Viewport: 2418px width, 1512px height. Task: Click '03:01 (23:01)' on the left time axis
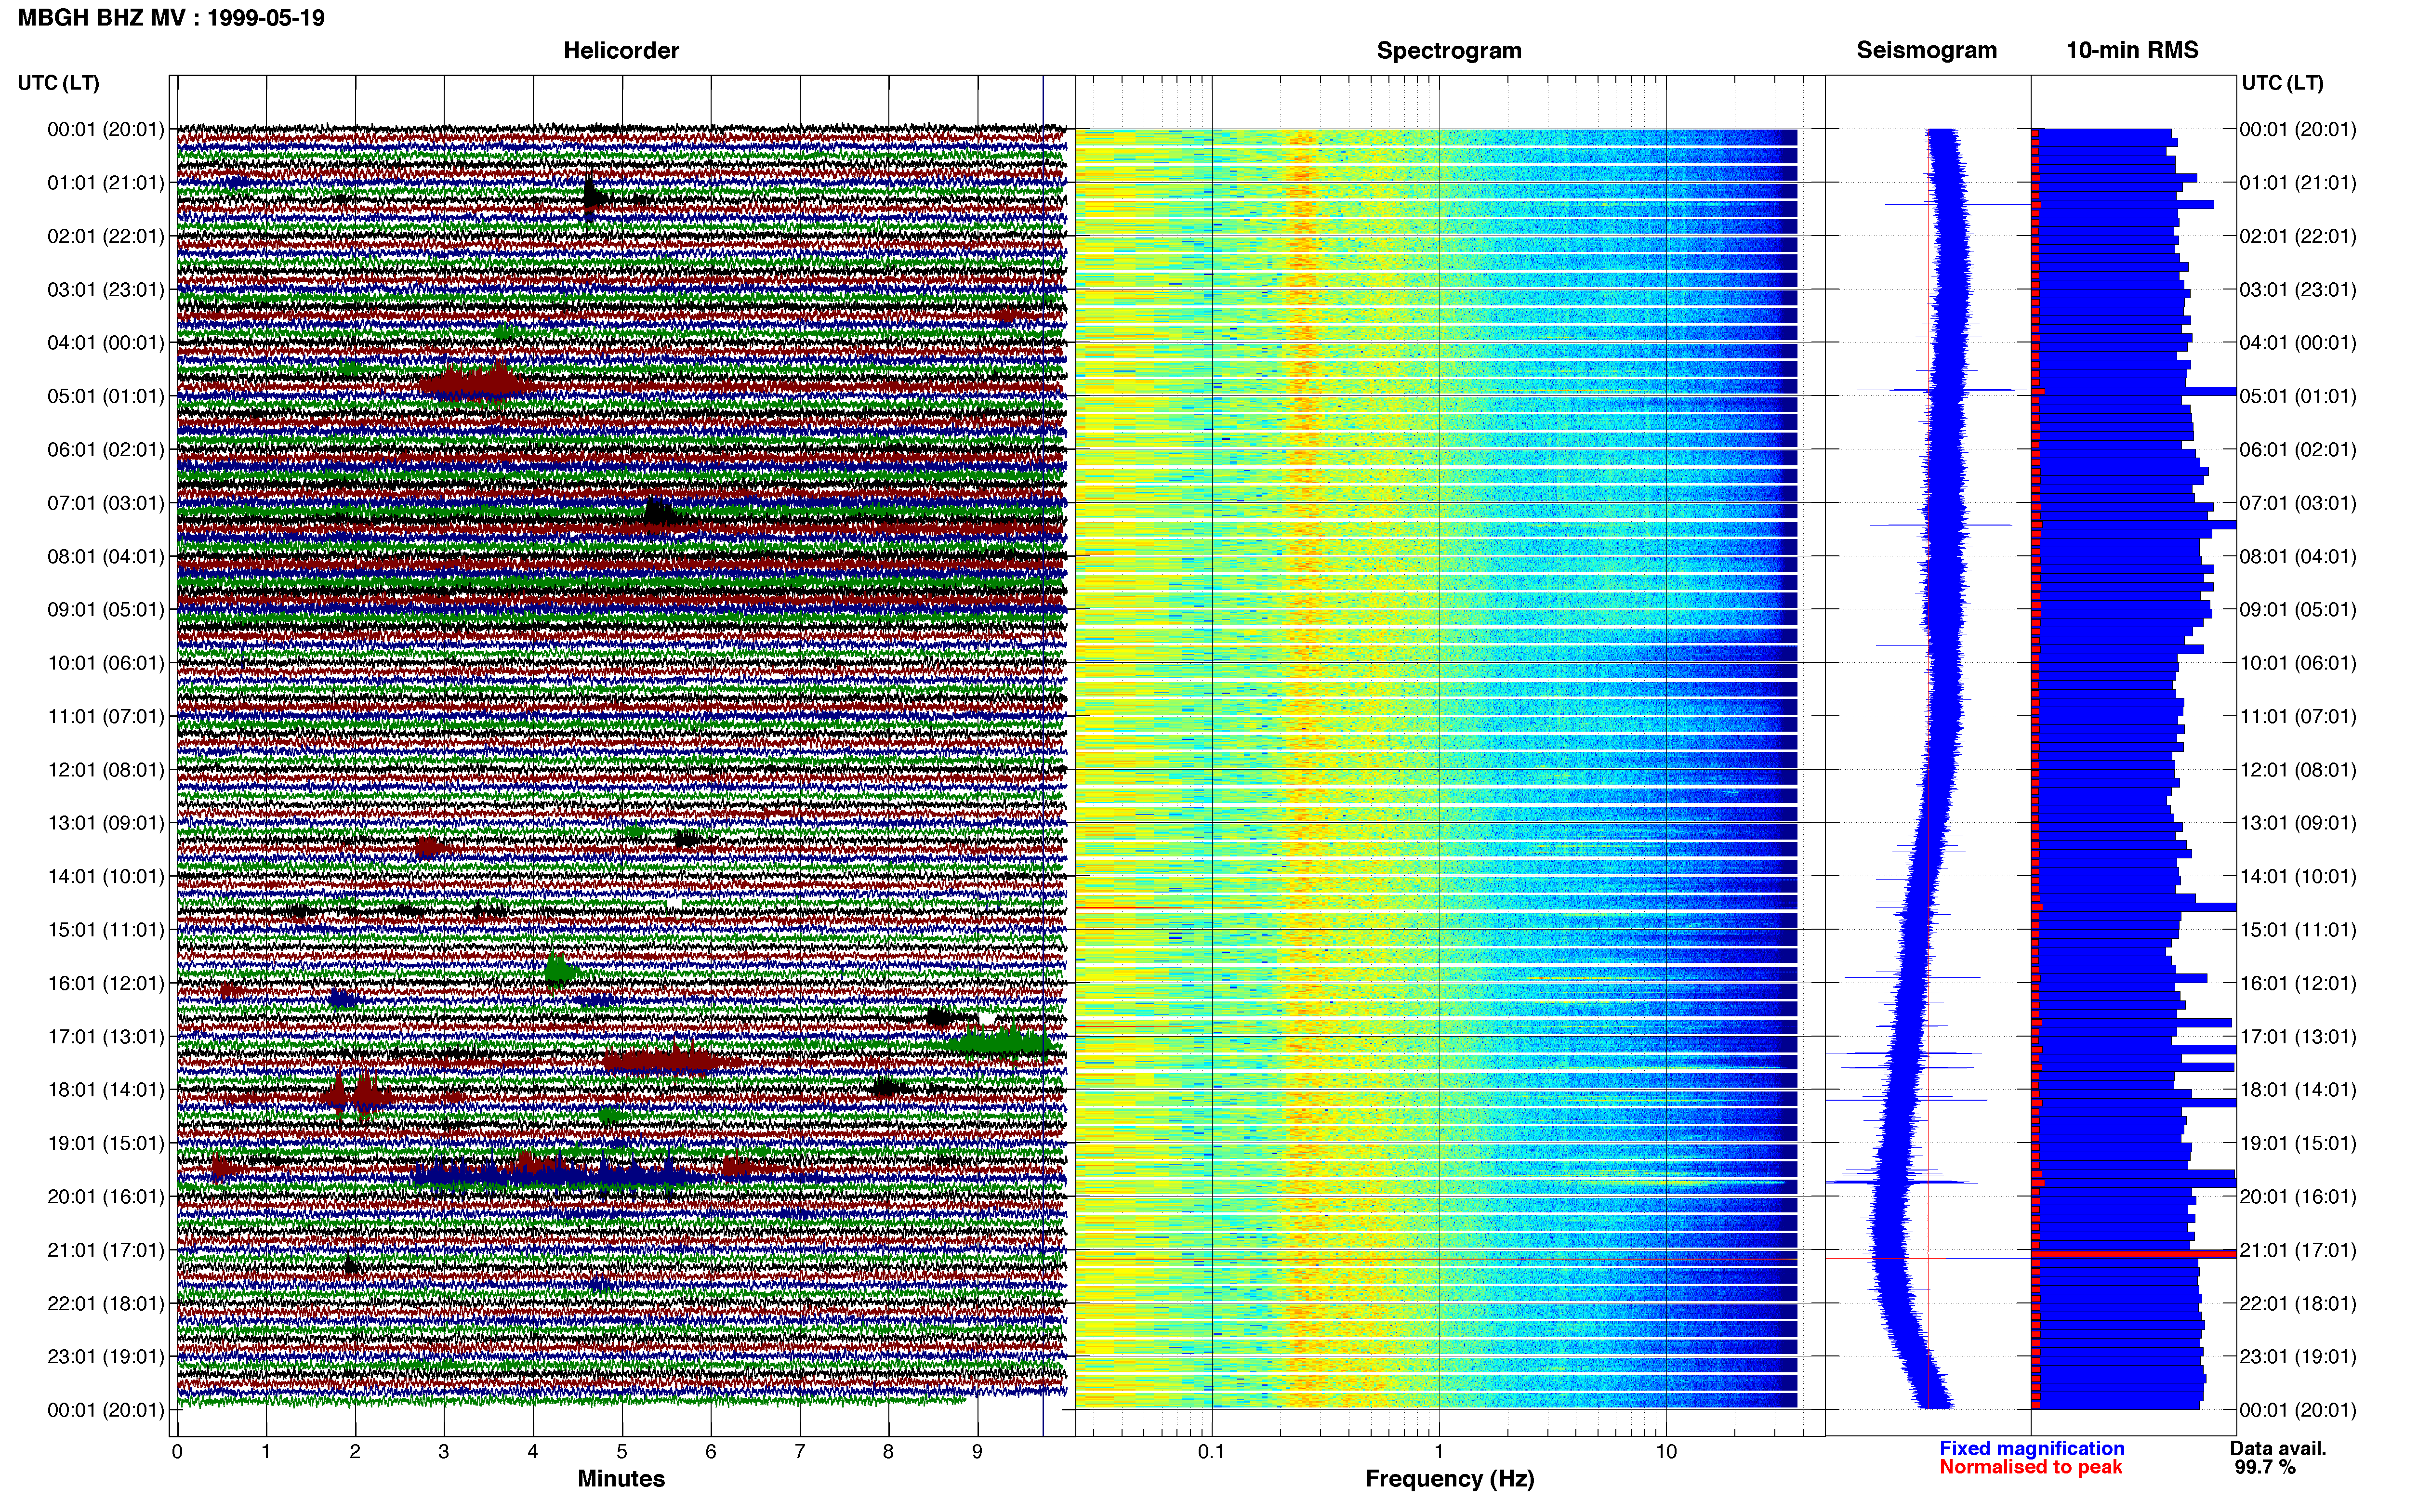point(105,289)
